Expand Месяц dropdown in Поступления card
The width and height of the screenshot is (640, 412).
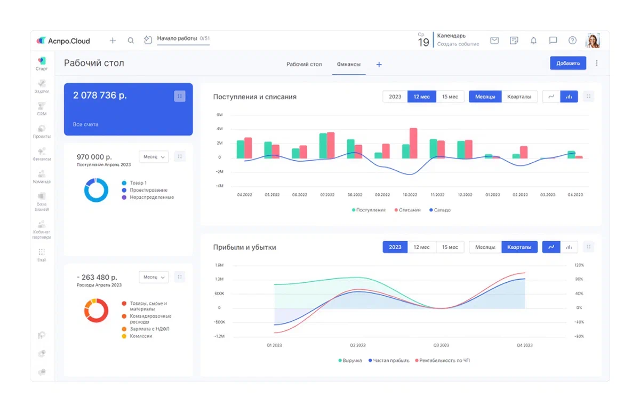pyautogui.click(x=154, y=157)
